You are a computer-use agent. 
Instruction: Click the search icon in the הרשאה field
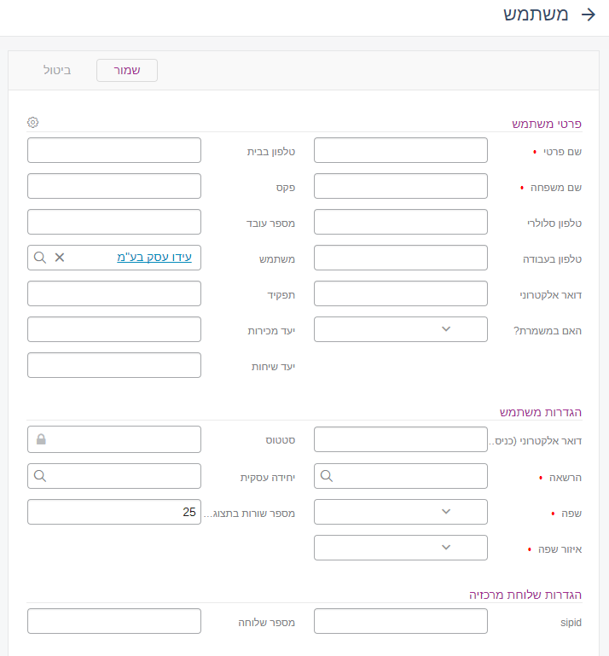tap(327, 476)
